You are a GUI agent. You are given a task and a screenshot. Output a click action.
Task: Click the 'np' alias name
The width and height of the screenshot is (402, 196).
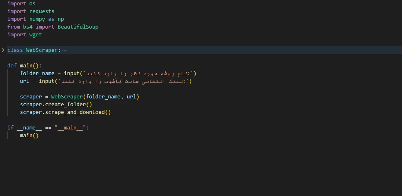coord(60,19)
